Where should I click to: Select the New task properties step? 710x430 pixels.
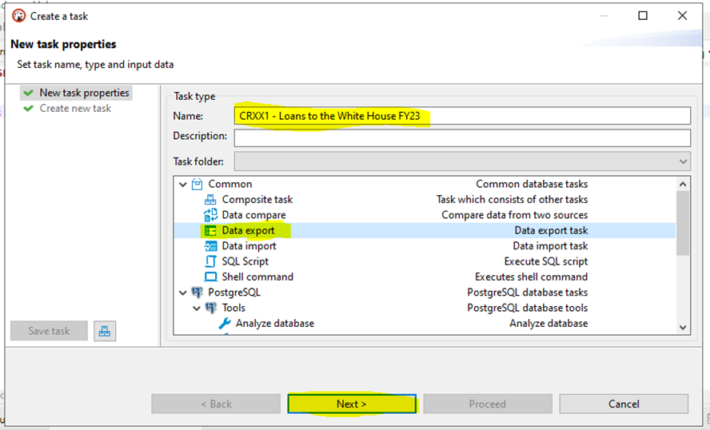click(x=76, y=93)
